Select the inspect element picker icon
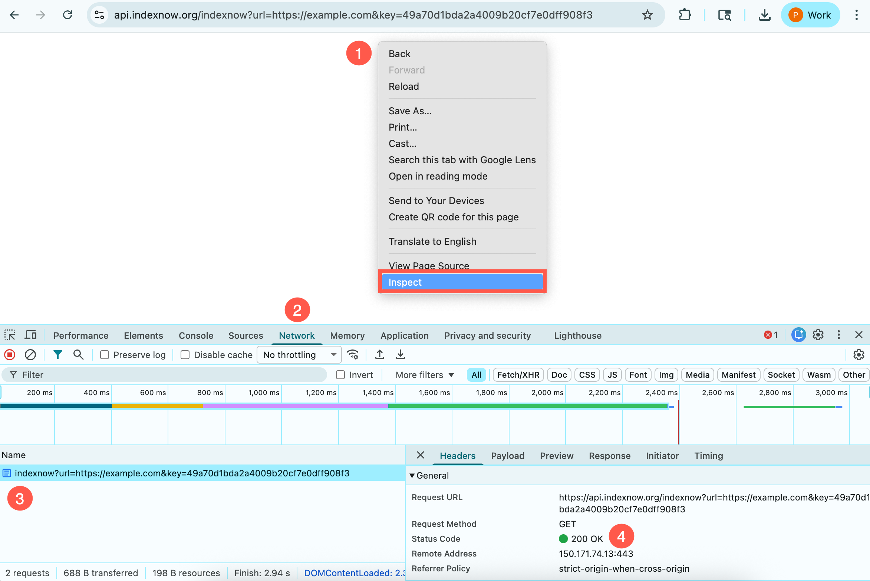Screen dimensions: 870x581 pos(10,335)
